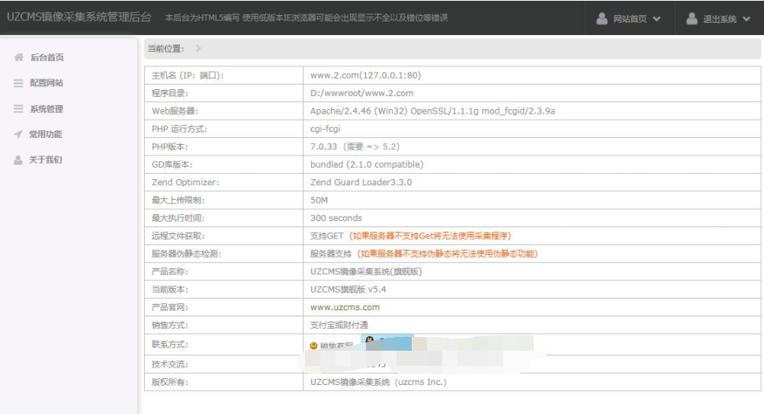Click the user icon beside 关于我们
This screenshot has width=764, height=414.
pyautogui.click(x=18, y=160)
